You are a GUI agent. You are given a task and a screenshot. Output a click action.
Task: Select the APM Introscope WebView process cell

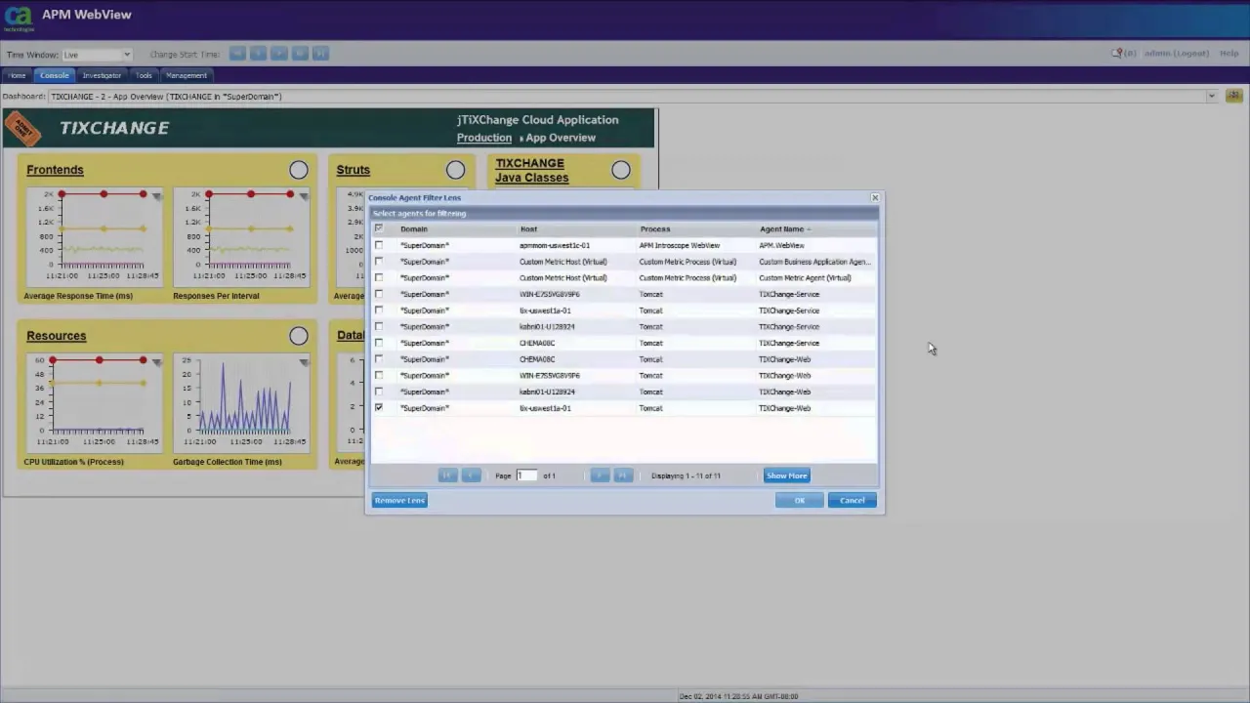680,245
